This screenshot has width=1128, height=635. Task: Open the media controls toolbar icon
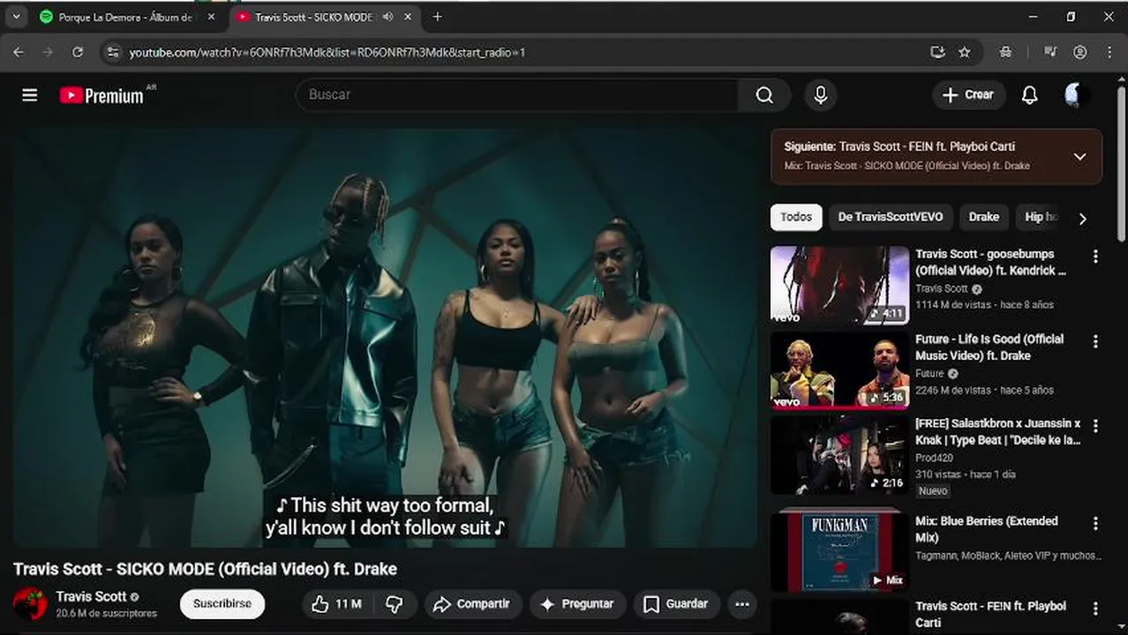(1050, 52)
